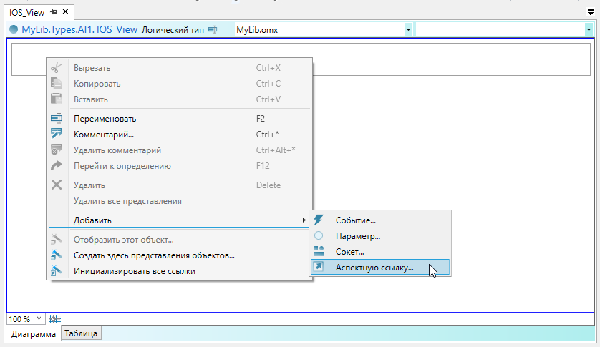Click the lightning Событие icon
The height and width of the screenshot is (347, 600).
coord(319,220)
